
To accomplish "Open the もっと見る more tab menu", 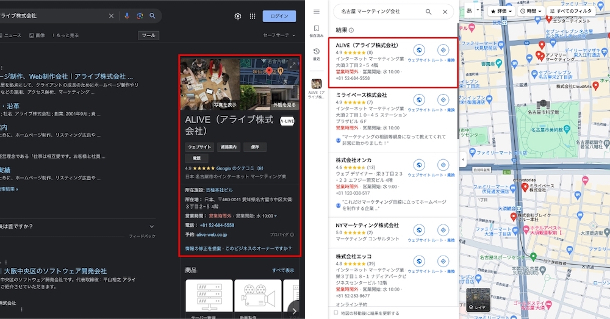I will [65, 35].
